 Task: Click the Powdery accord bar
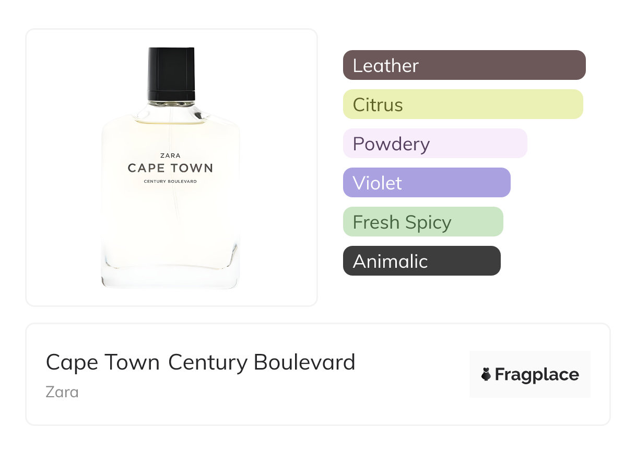[434, 144]
